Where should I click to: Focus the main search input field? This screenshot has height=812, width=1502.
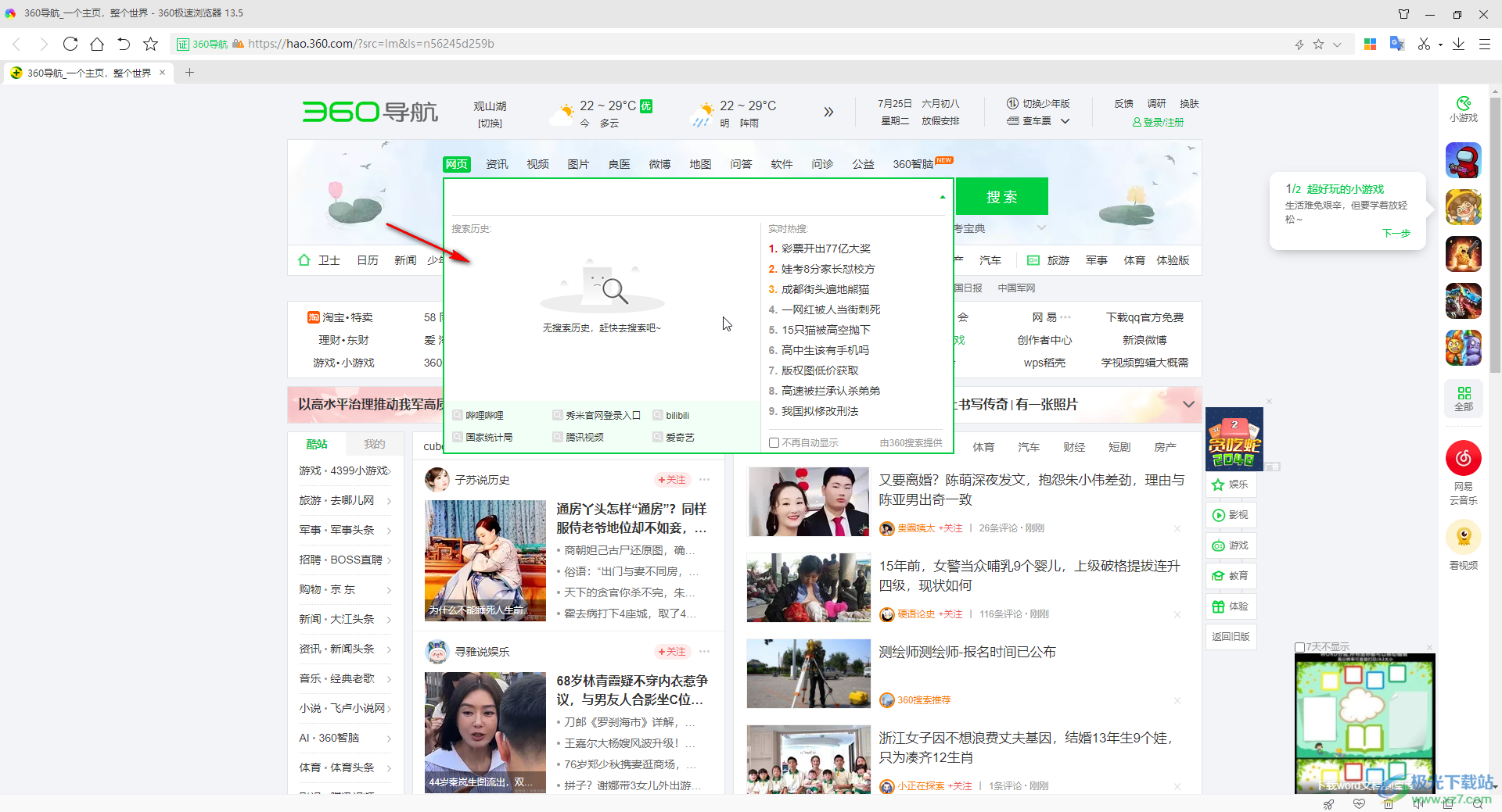pyautogui.click(x=692, y=197)
